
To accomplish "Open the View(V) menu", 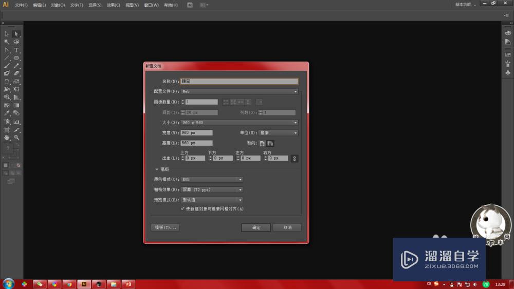I will pos(132,5).
